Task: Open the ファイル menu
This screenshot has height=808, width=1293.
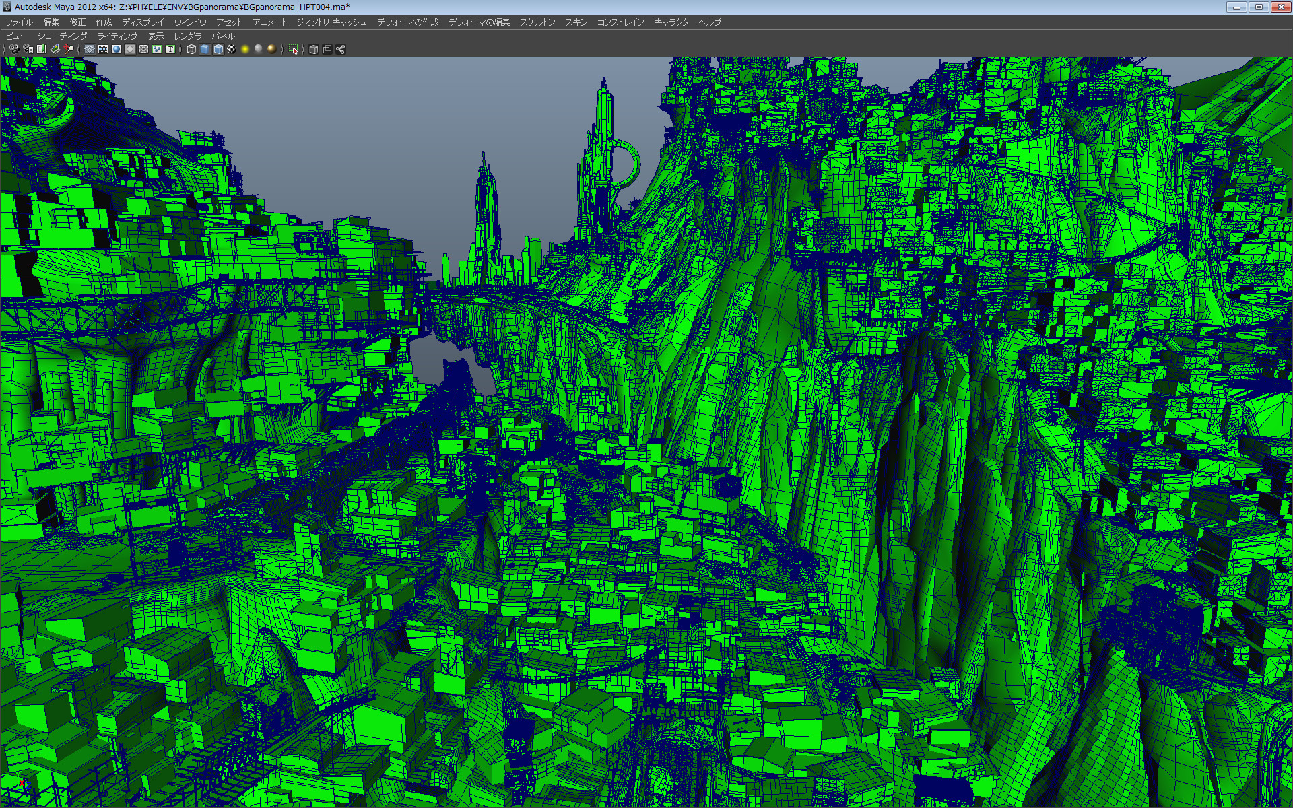Action: 19,22
